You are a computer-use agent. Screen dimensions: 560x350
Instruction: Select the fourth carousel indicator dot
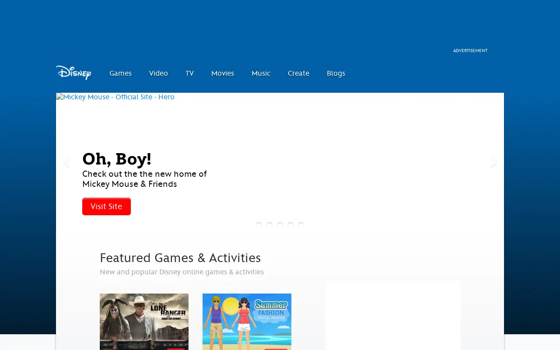point(290,225)
